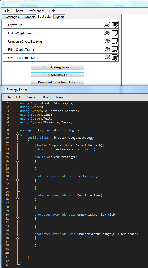148x268 pixels.
Task: Click the ArbTestStrategy:Strategy class declaration
Action: 61,138
